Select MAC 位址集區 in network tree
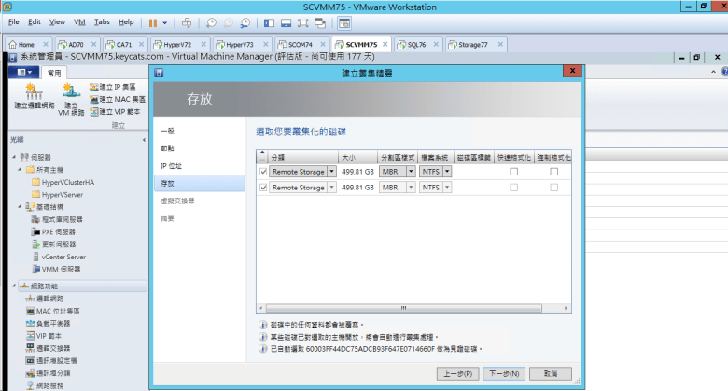The height and width of the screenshot is (391, 728). (60, 310)
